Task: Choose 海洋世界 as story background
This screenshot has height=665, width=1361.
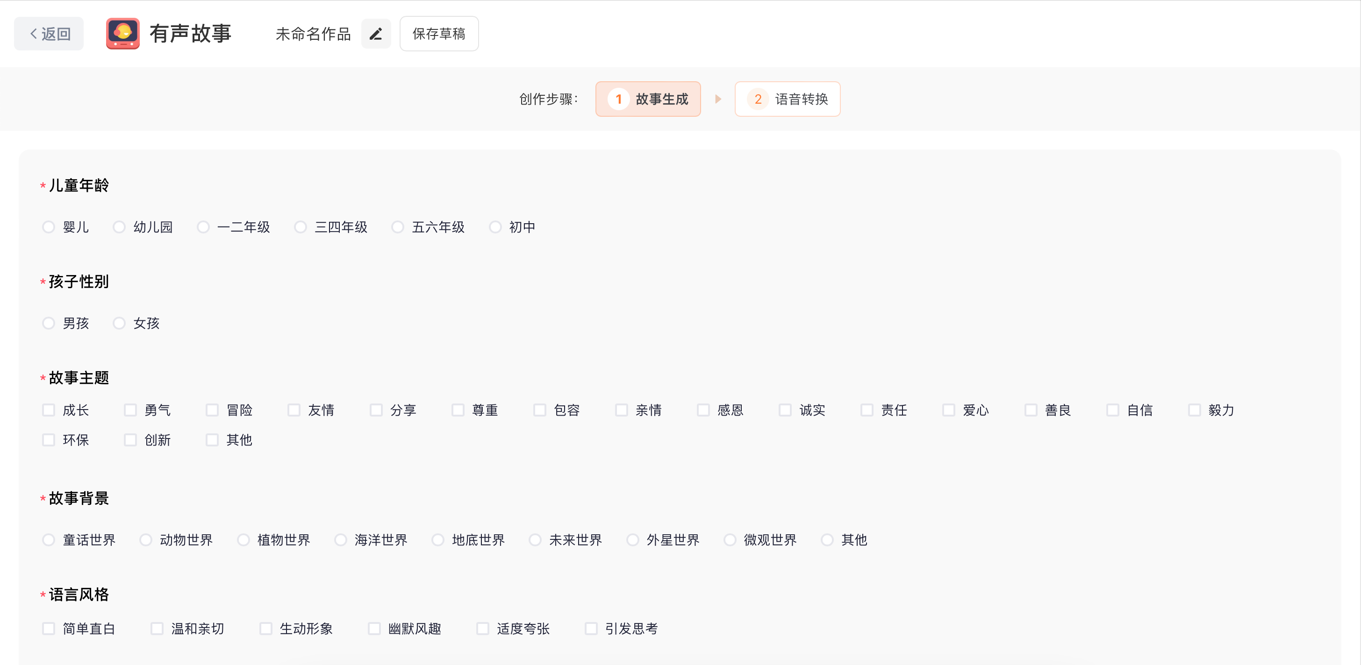Action: pyautogui.click(x=341, y=540)
